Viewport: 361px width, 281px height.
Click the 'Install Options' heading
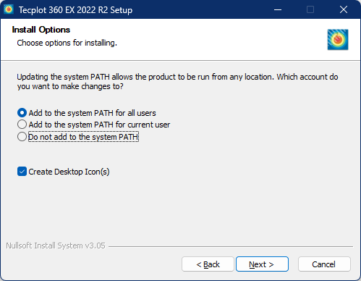pyautogui.click(x=41, y=30)
